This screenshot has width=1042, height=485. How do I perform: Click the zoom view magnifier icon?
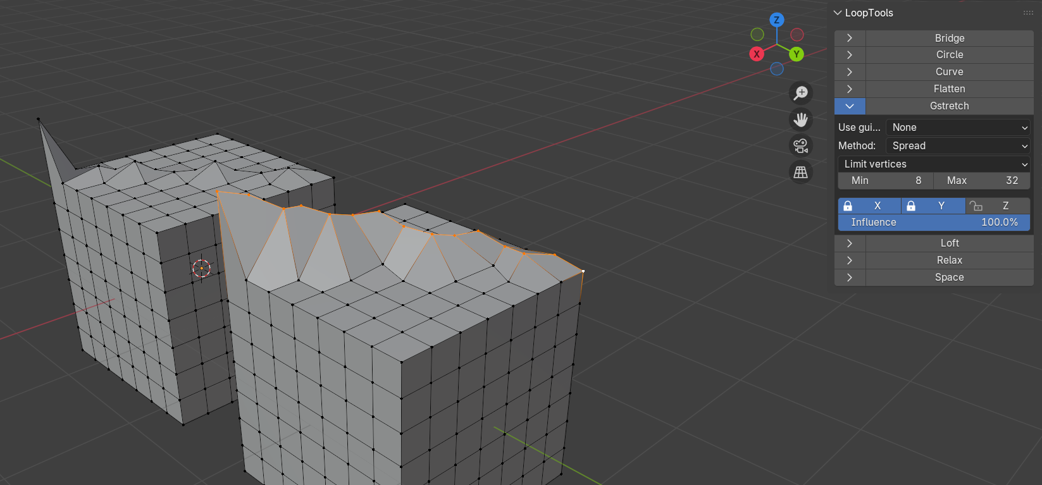(801, 94)
